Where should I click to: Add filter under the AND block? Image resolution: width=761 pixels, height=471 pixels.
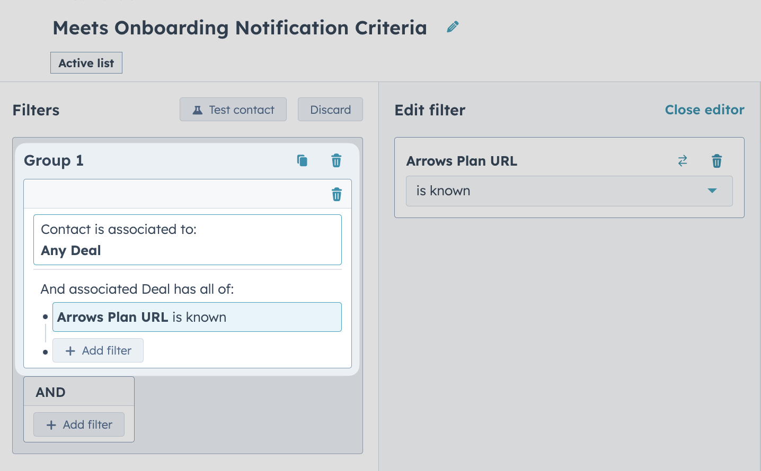(79, 424)
